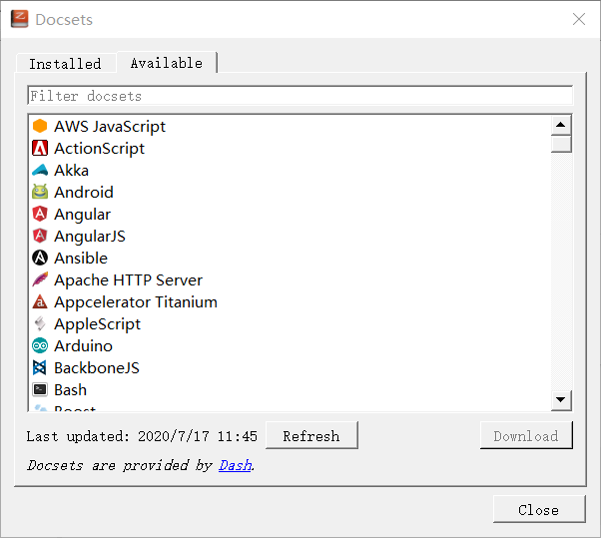Select the Apache HTTP Server feather icon
The width and height of the screenshot is (601, 538).
click(x=40, y=280)
